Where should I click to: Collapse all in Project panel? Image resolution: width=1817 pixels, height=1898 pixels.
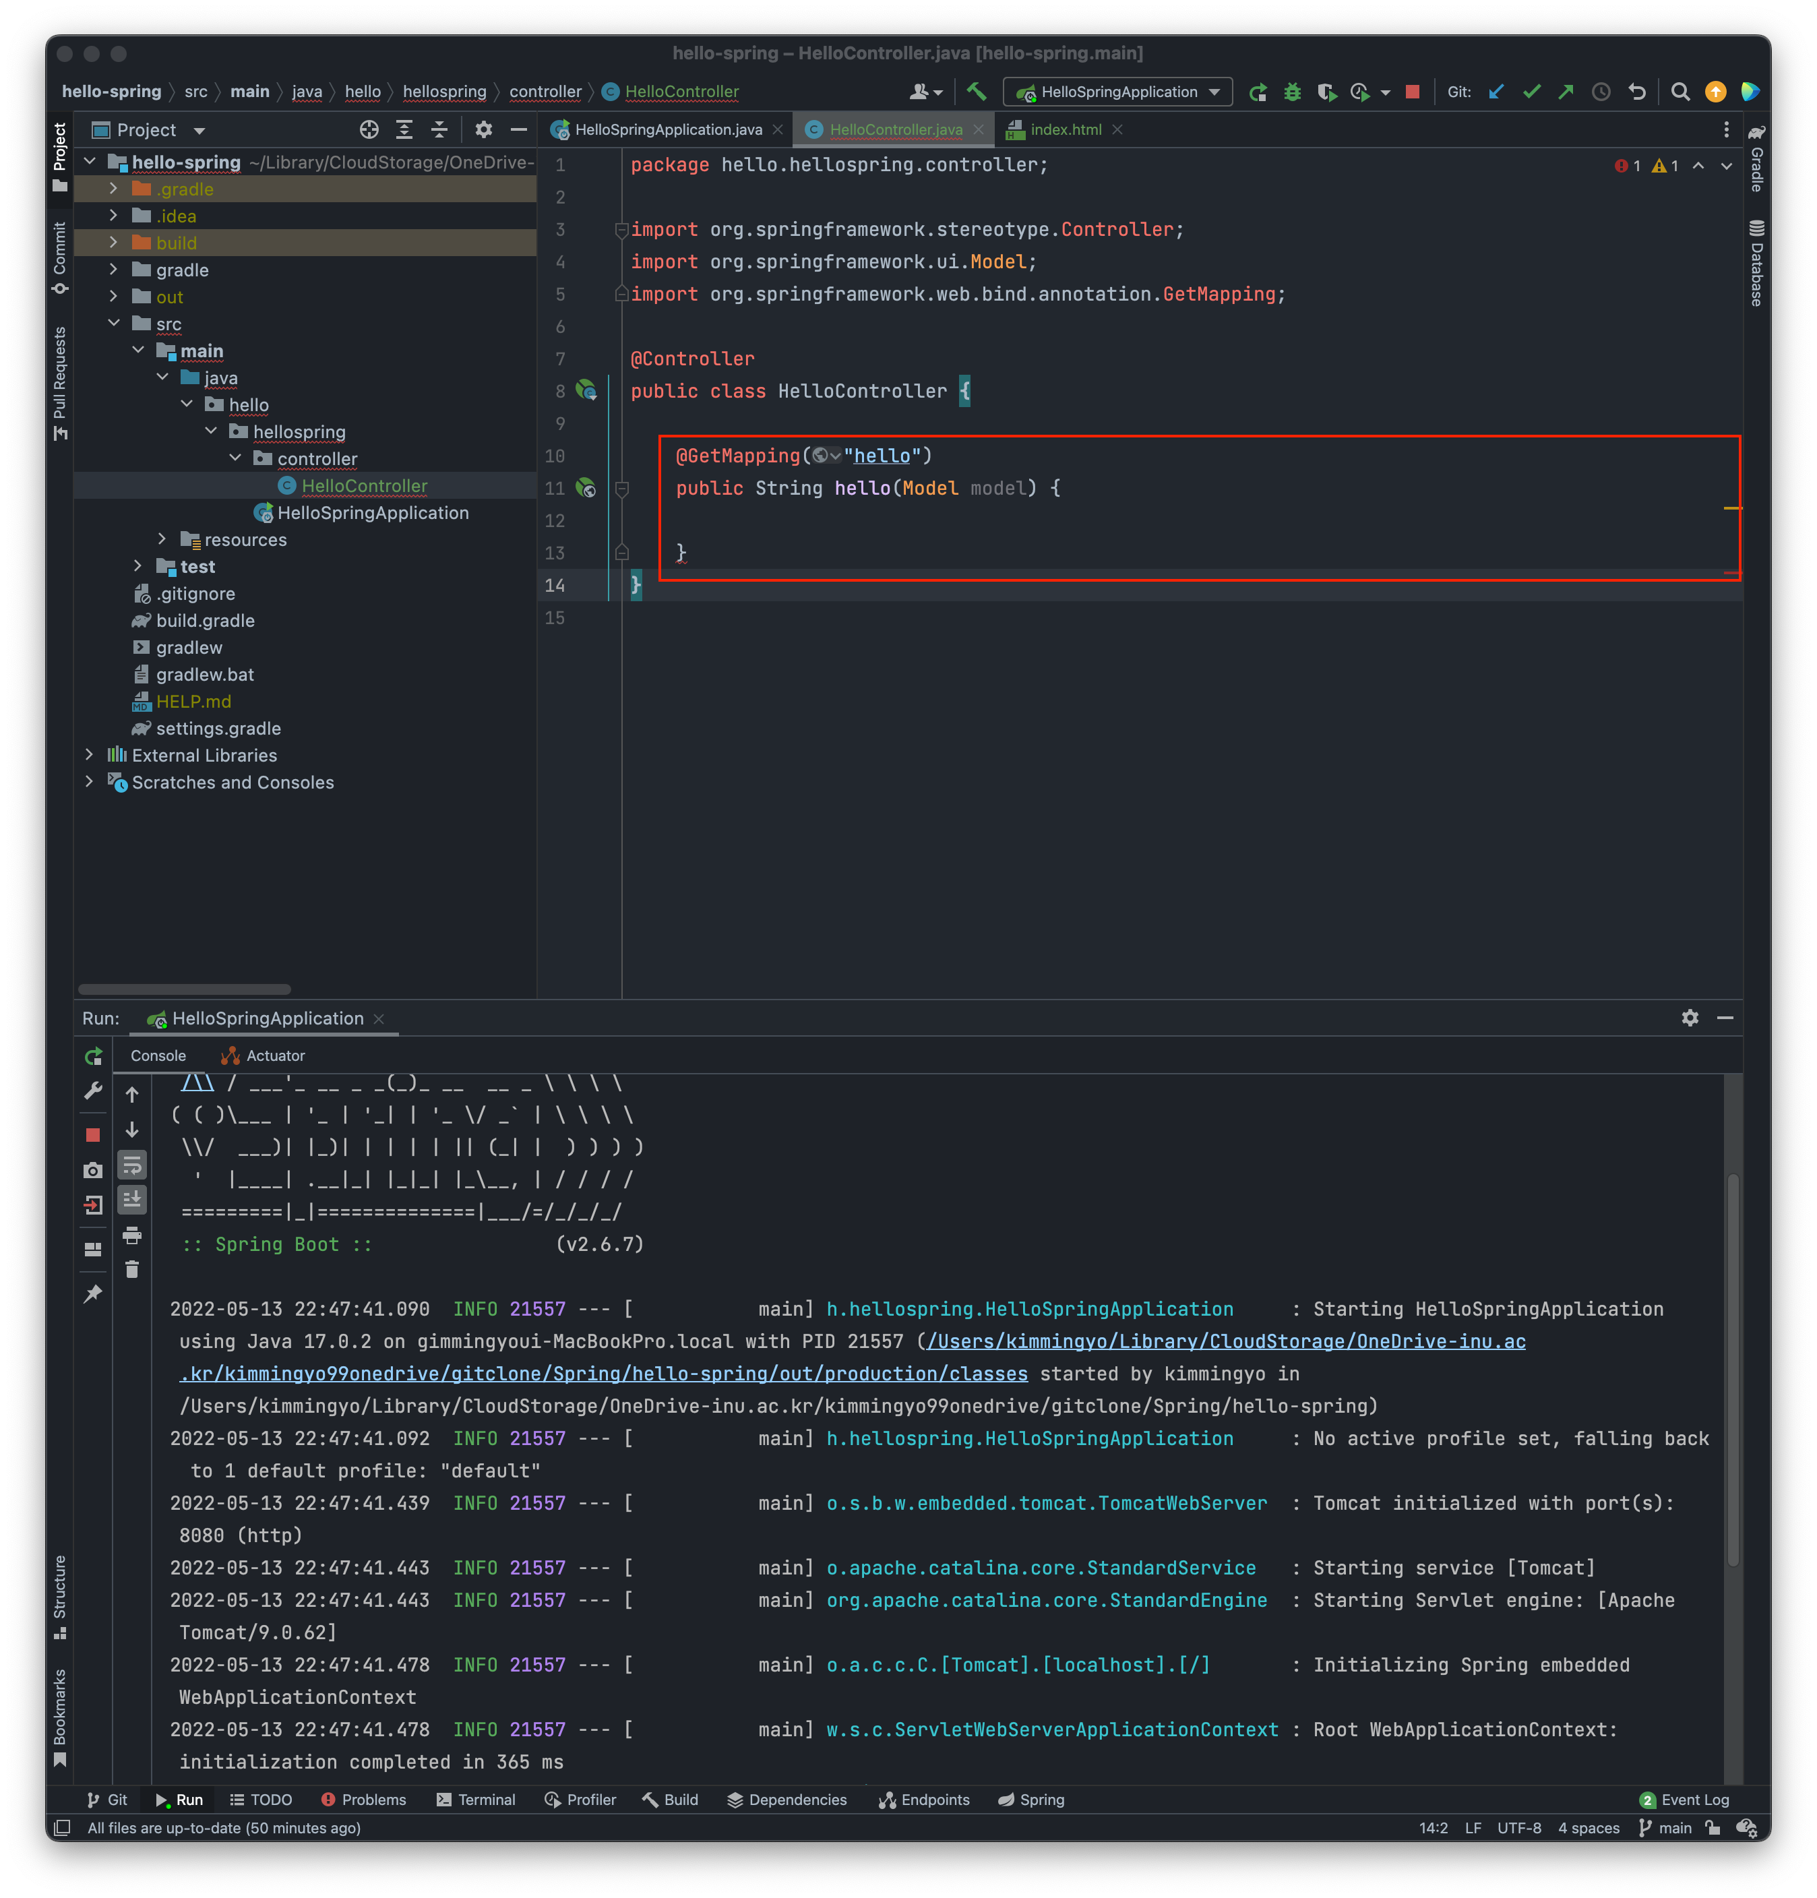[x=439, y=130]
